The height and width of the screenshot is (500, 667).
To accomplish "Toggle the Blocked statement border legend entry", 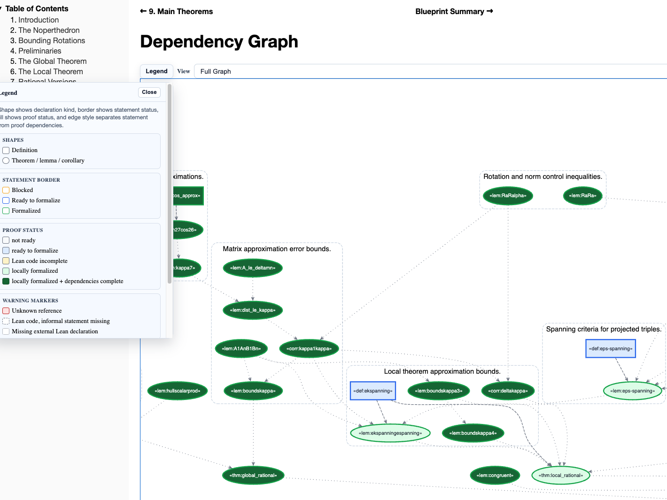I will click(x=6, y=190).
